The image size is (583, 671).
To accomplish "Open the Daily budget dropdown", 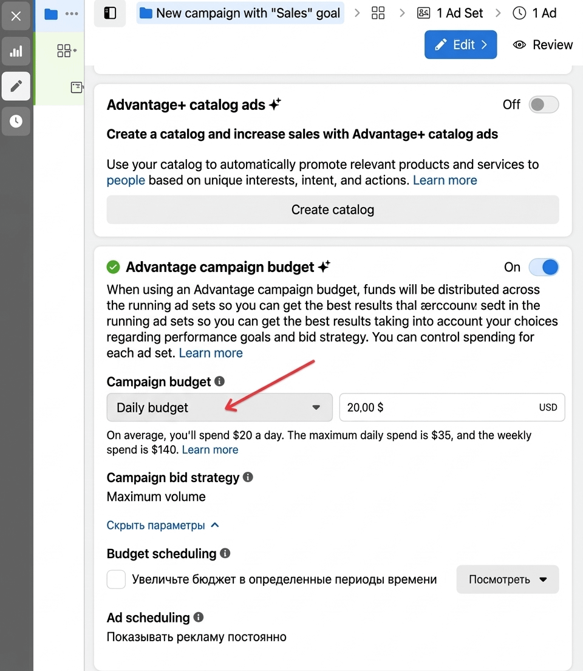I will pyautogui.click(x=219, y=407).
